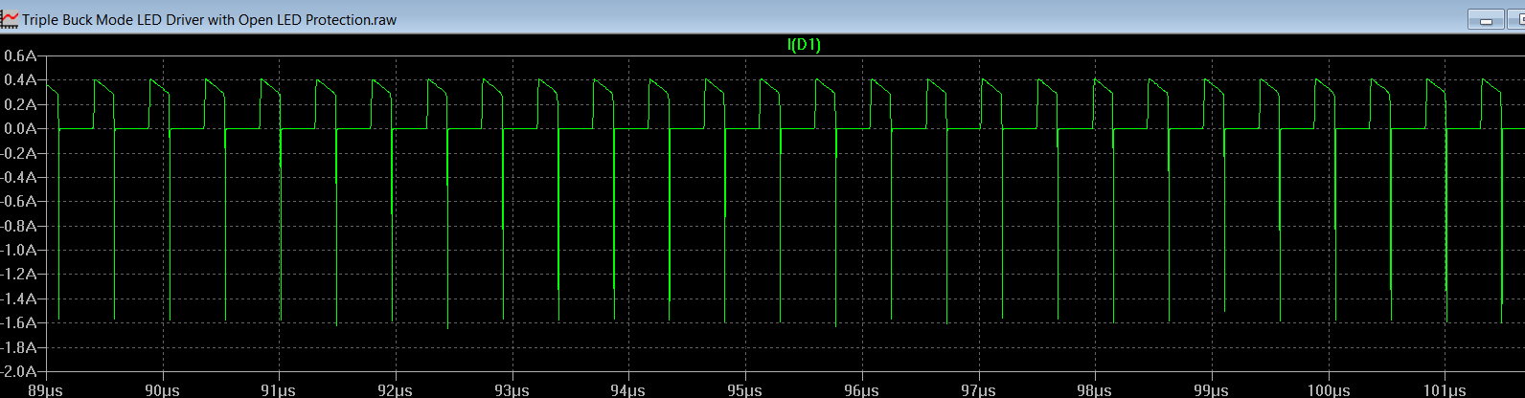Click the 0.4A vertical axis label

(x=19, y=80)
